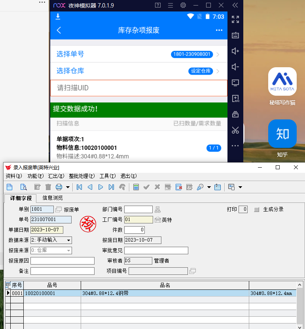The image size is (305, 329).
Task: Tap the 设定仓库 button
Action: [200, 71]
